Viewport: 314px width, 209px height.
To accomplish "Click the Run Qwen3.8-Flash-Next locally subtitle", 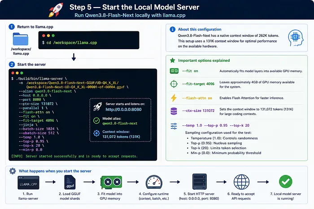I will coord(130,15).
